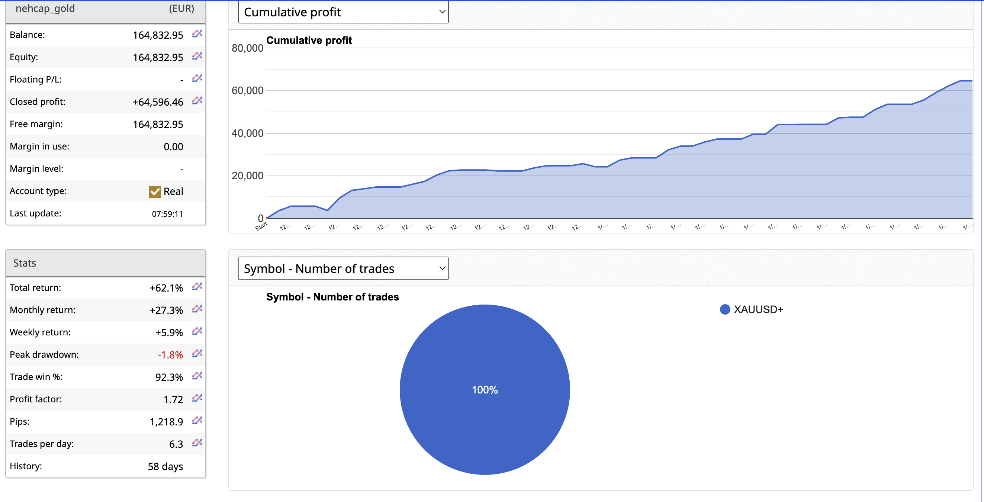Expand the Symbol - Number of trades dropdown
984x502 pixels.
click(343, 268)
